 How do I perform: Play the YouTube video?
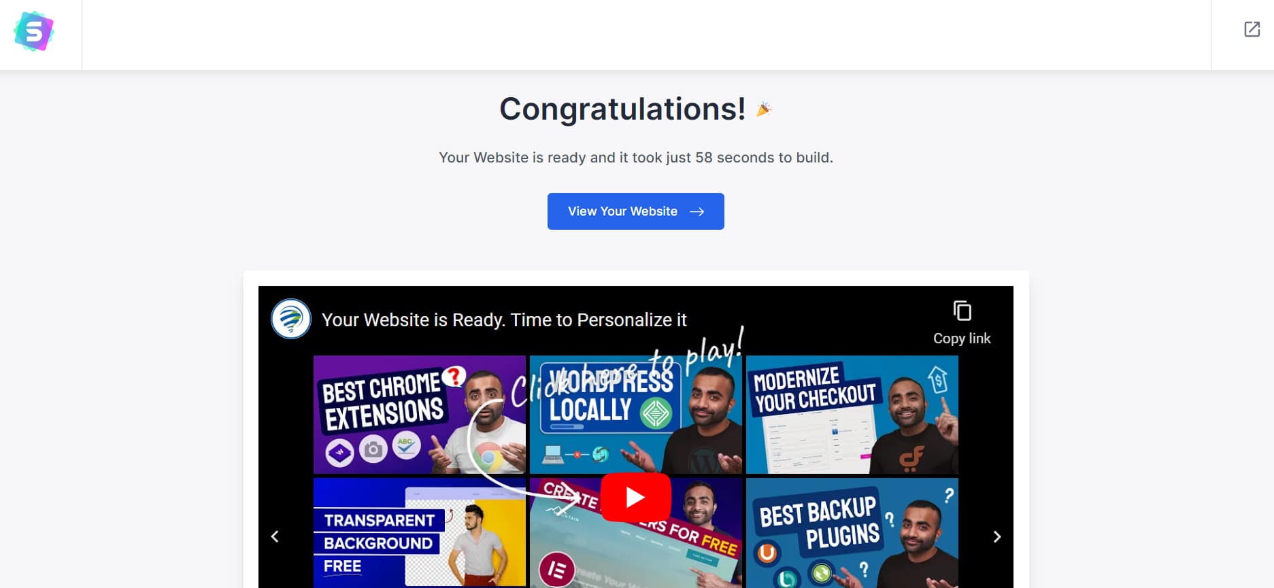tap(635, 497)
